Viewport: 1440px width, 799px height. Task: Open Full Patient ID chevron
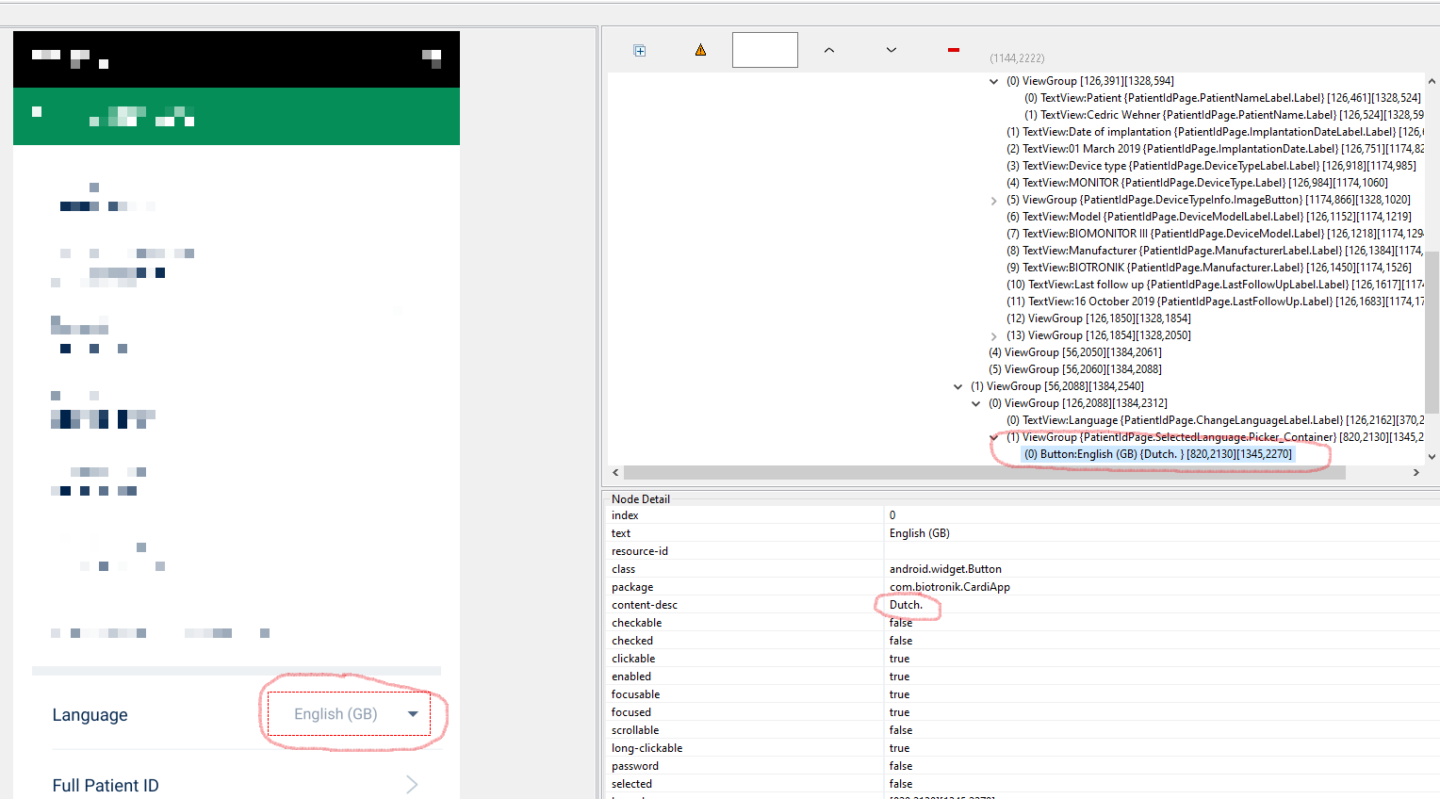pos(412,784)
